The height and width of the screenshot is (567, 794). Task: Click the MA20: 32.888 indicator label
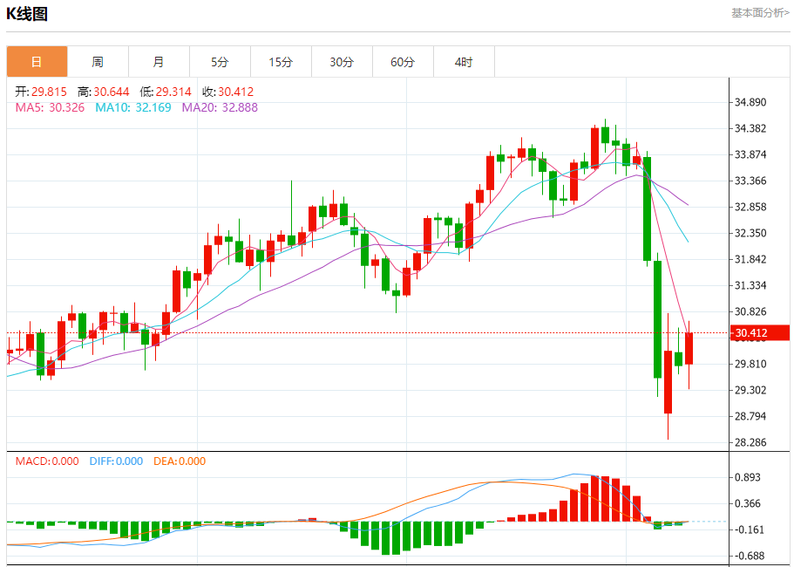click(220, 107)
